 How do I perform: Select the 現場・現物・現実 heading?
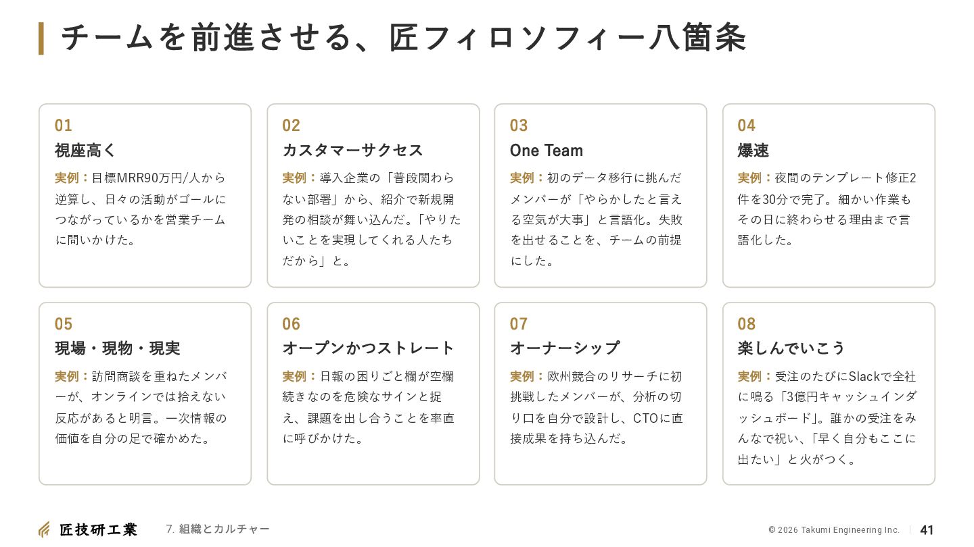(x=118, y=348)
